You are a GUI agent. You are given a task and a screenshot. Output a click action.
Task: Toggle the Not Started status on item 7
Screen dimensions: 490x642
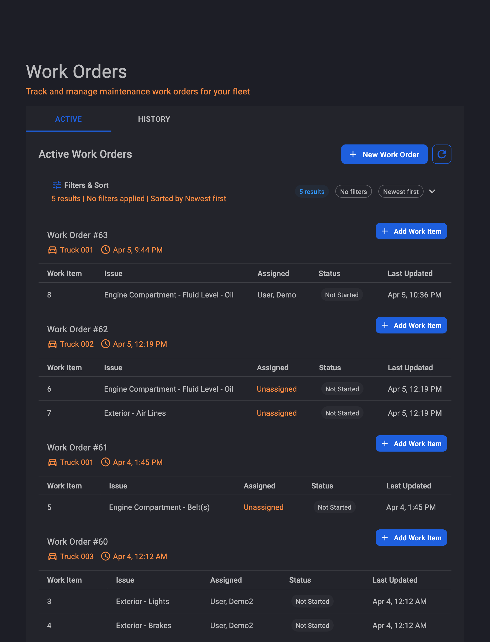click(342, 413)
